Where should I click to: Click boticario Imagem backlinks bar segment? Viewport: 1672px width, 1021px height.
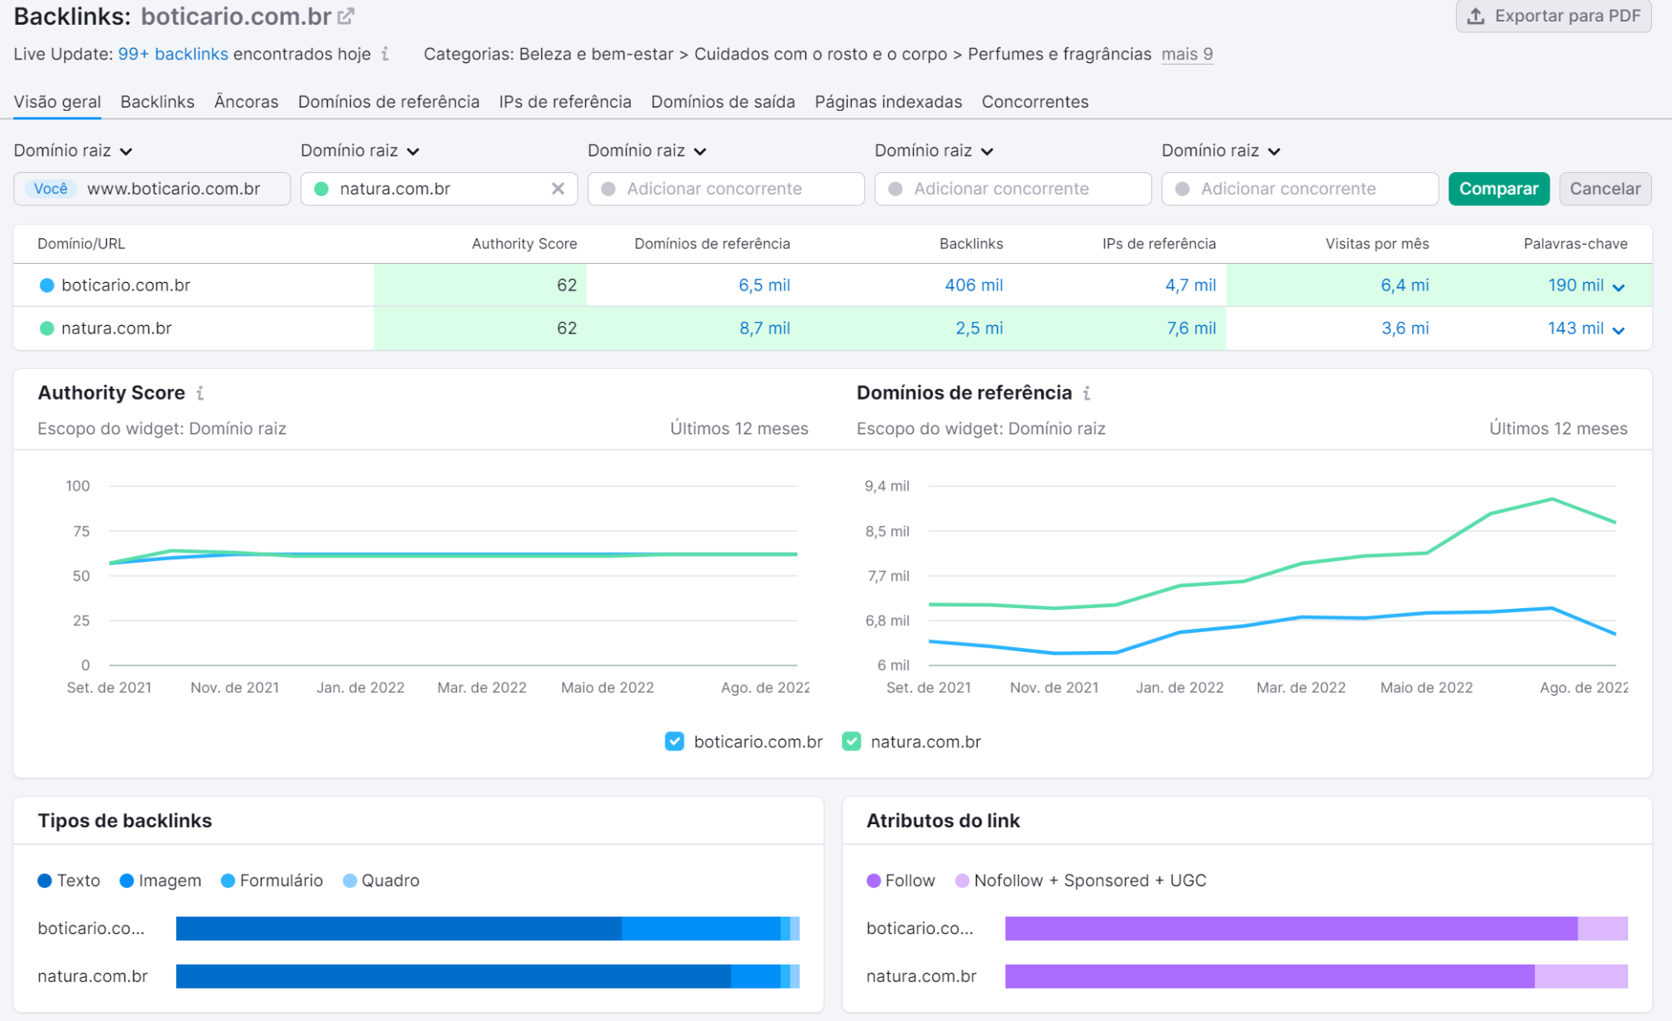(701, 928)
